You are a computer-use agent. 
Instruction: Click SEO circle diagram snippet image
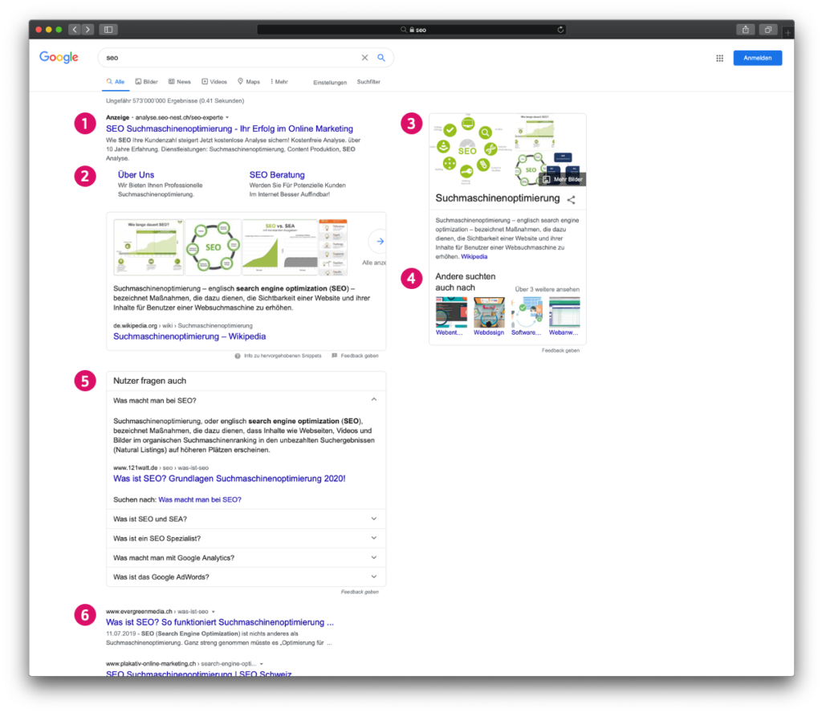(213, 247)
